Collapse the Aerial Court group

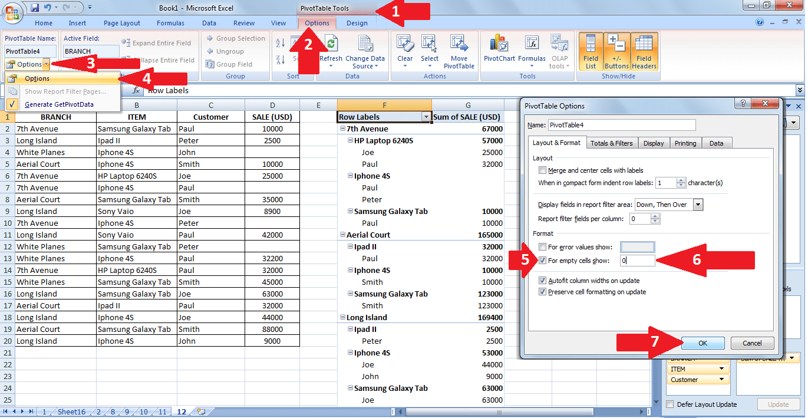click(342, 235)
